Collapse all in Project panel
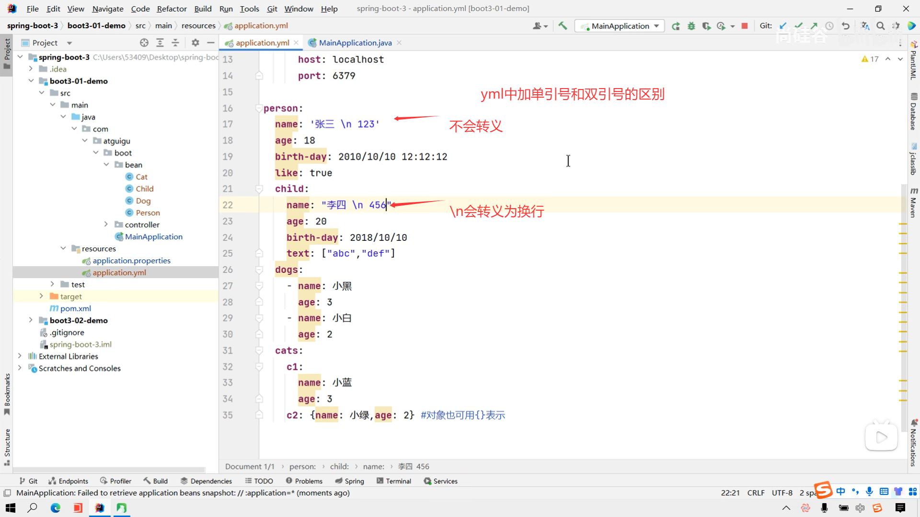The height and width of the screenshot is (517, 920). 175,43
